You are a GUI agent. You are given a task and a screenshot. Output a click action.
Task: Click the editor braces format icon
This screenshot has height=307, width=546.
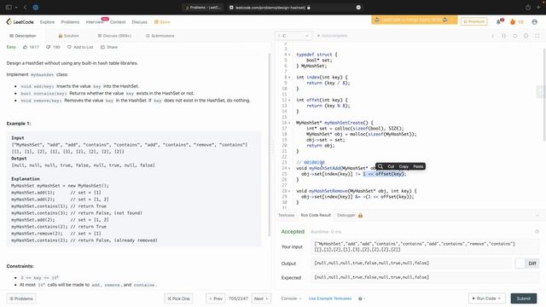click(x=504, y=36)
